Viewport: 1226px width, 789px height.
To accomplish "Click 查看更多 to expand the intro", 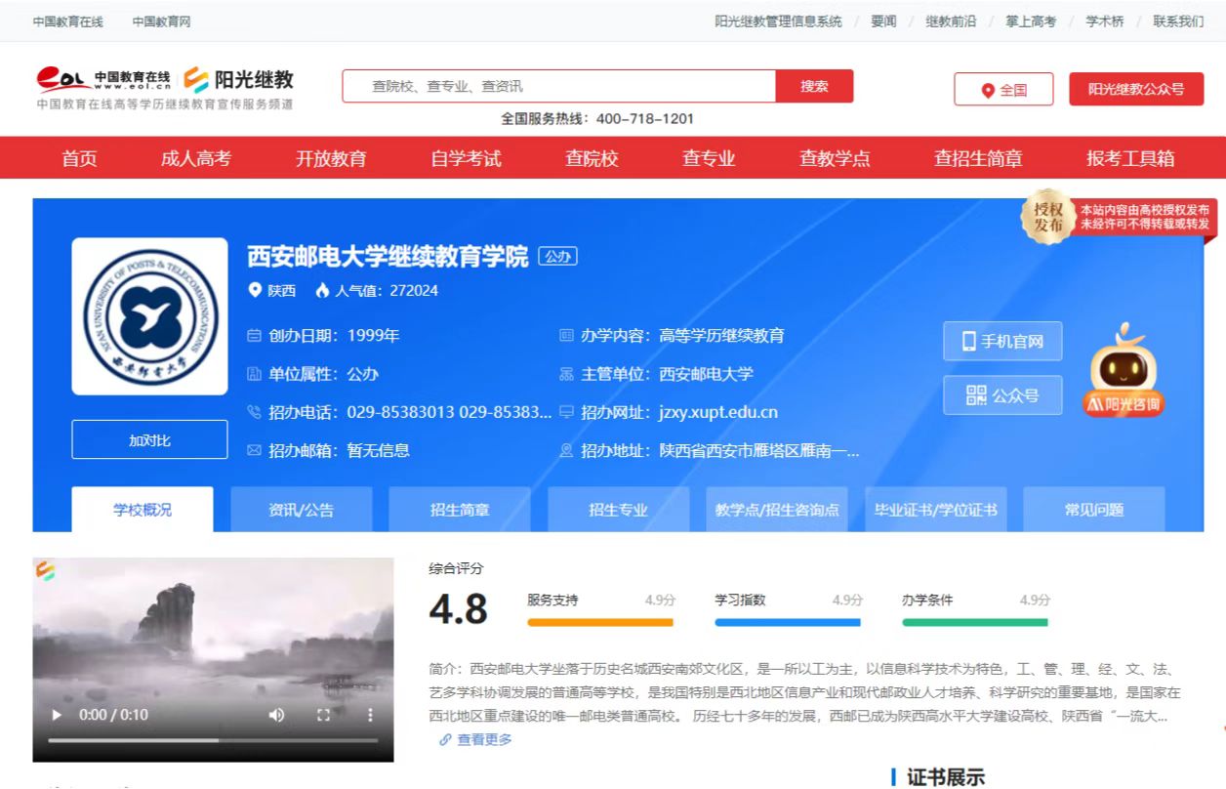I will [484, 740].
